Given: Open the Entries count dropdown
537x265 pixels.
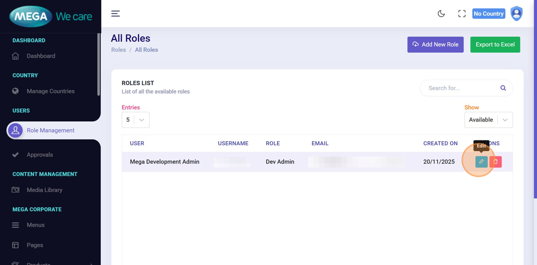Looking at the screenshot, I should tap(135, 120).
